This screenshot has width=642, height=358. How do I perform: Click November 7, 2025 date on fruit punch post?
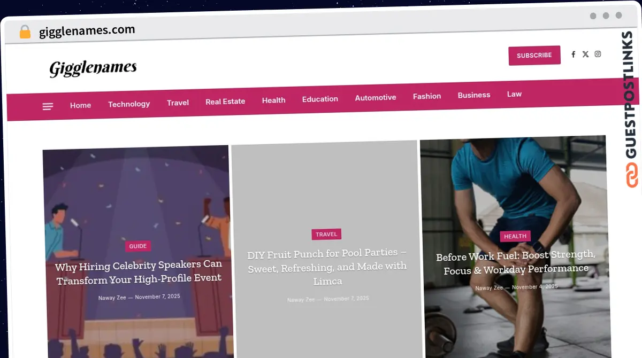[x=346, y=299]
